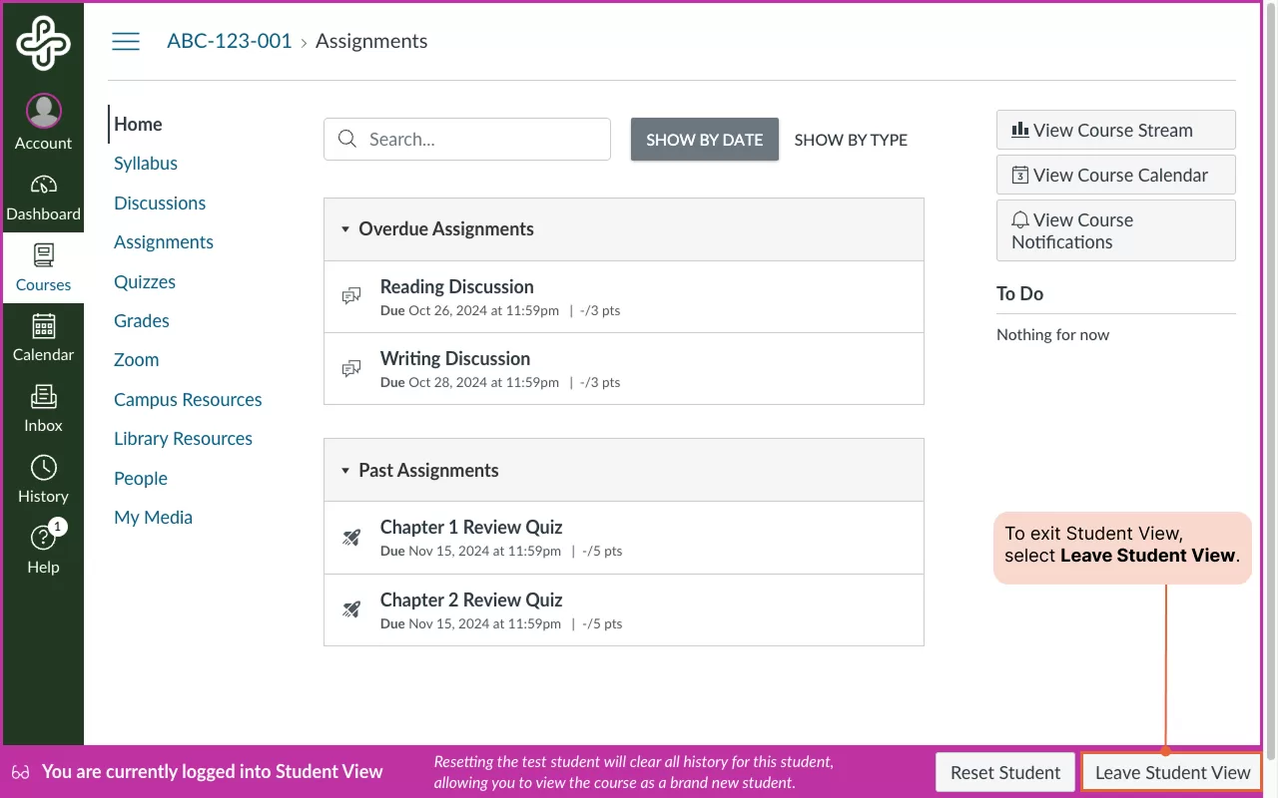Click View Course Calendar button
Image resolution: width=1278 pixels, height=798 pixels.
(1116, 175)
